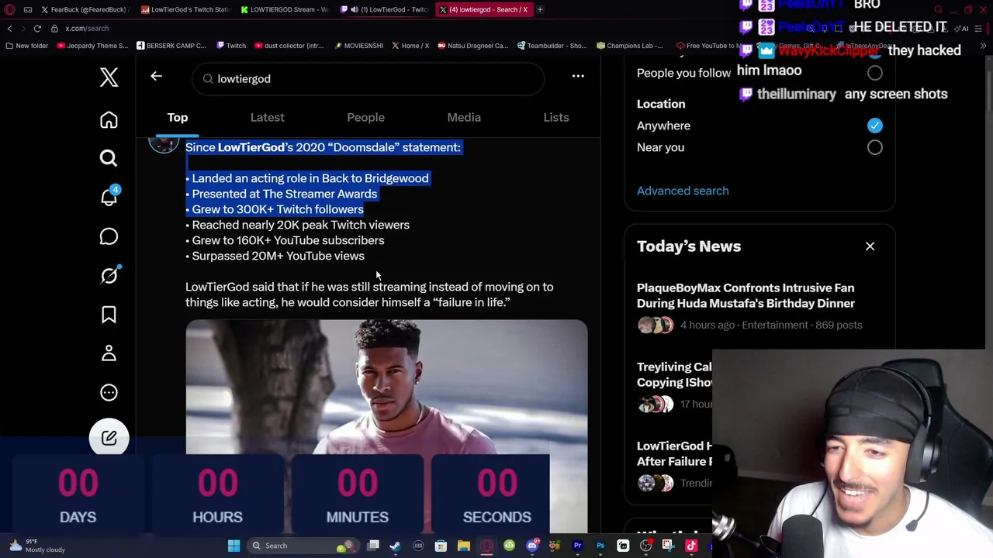Image resolution: width=993 pixels, height=558 pixels.
Task: Go back using the search page arrow
Action: [156, 76]
